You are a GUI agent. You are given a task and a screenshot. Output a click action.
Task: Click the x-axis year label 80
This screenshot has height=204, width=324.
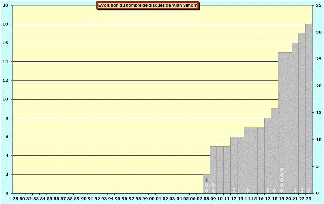[22, 199]
